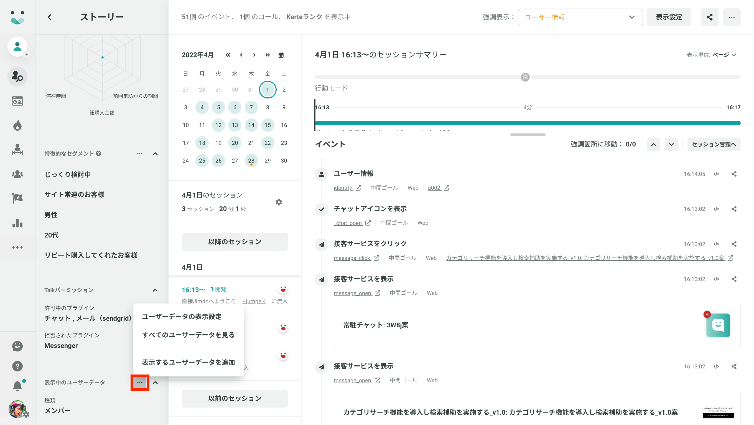Open the Karteランク link
754x425 pixels.
tap(304, 17)
